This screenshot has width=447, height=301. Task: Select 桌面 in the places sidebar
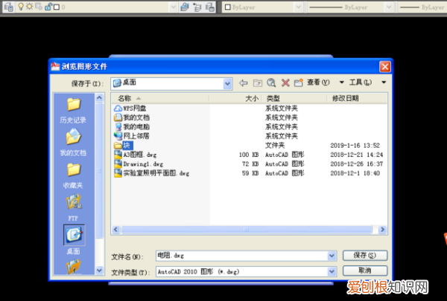pyautogui.click(x=74, y=239)
